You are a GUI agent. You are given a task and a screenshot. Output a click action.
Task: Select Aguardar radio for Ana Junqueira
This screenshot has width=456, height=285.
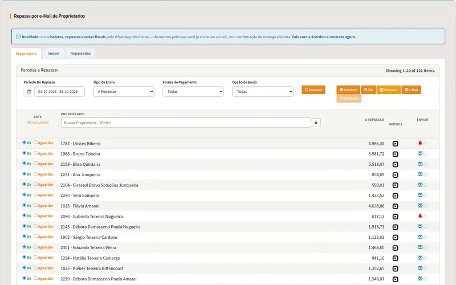click(x=35, y=174)
